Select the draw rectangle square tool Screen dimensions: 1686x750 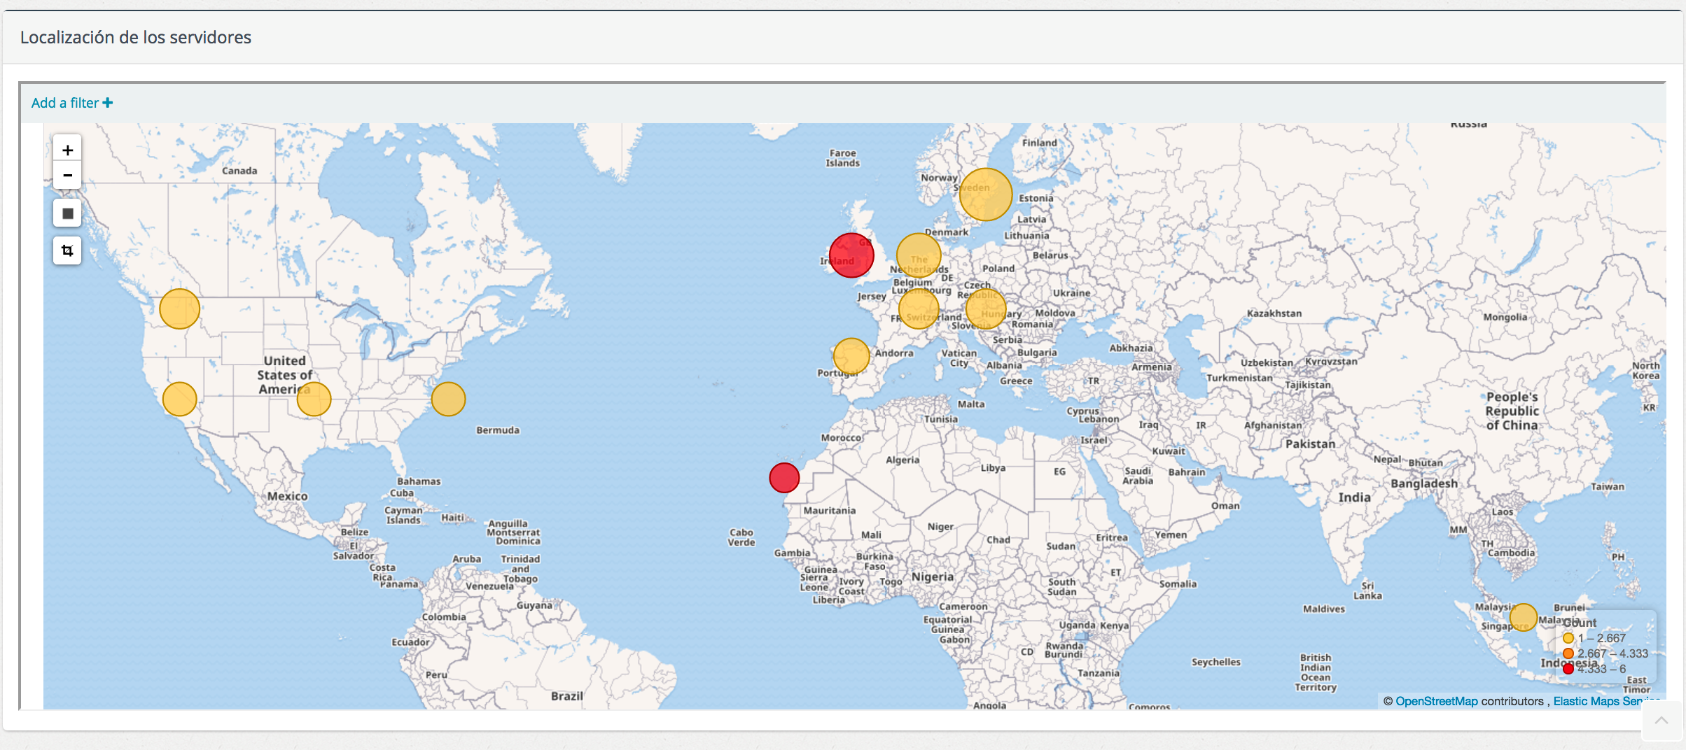67,213
